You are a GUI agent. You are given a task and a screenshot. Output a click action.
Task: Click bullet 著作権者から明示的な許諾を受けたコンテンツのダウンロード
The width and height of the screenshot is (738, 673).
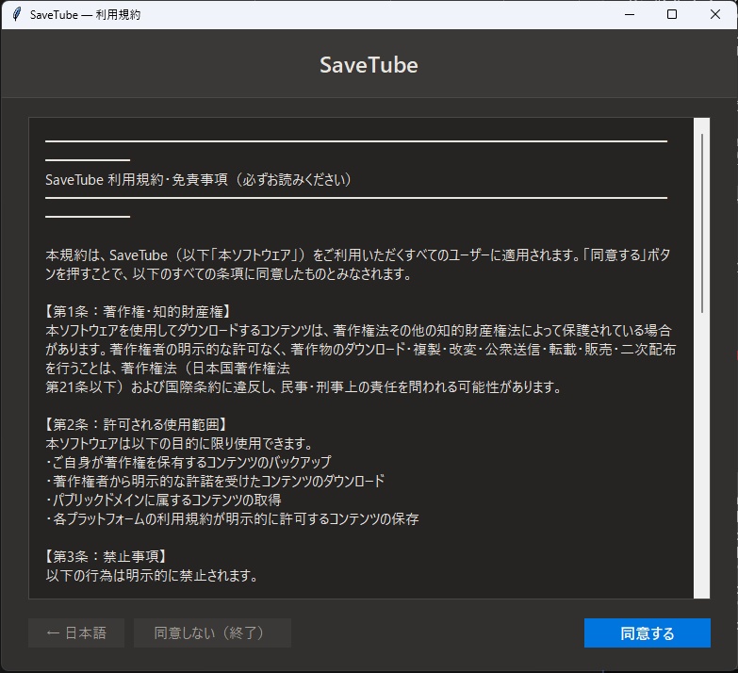[215, 481]
